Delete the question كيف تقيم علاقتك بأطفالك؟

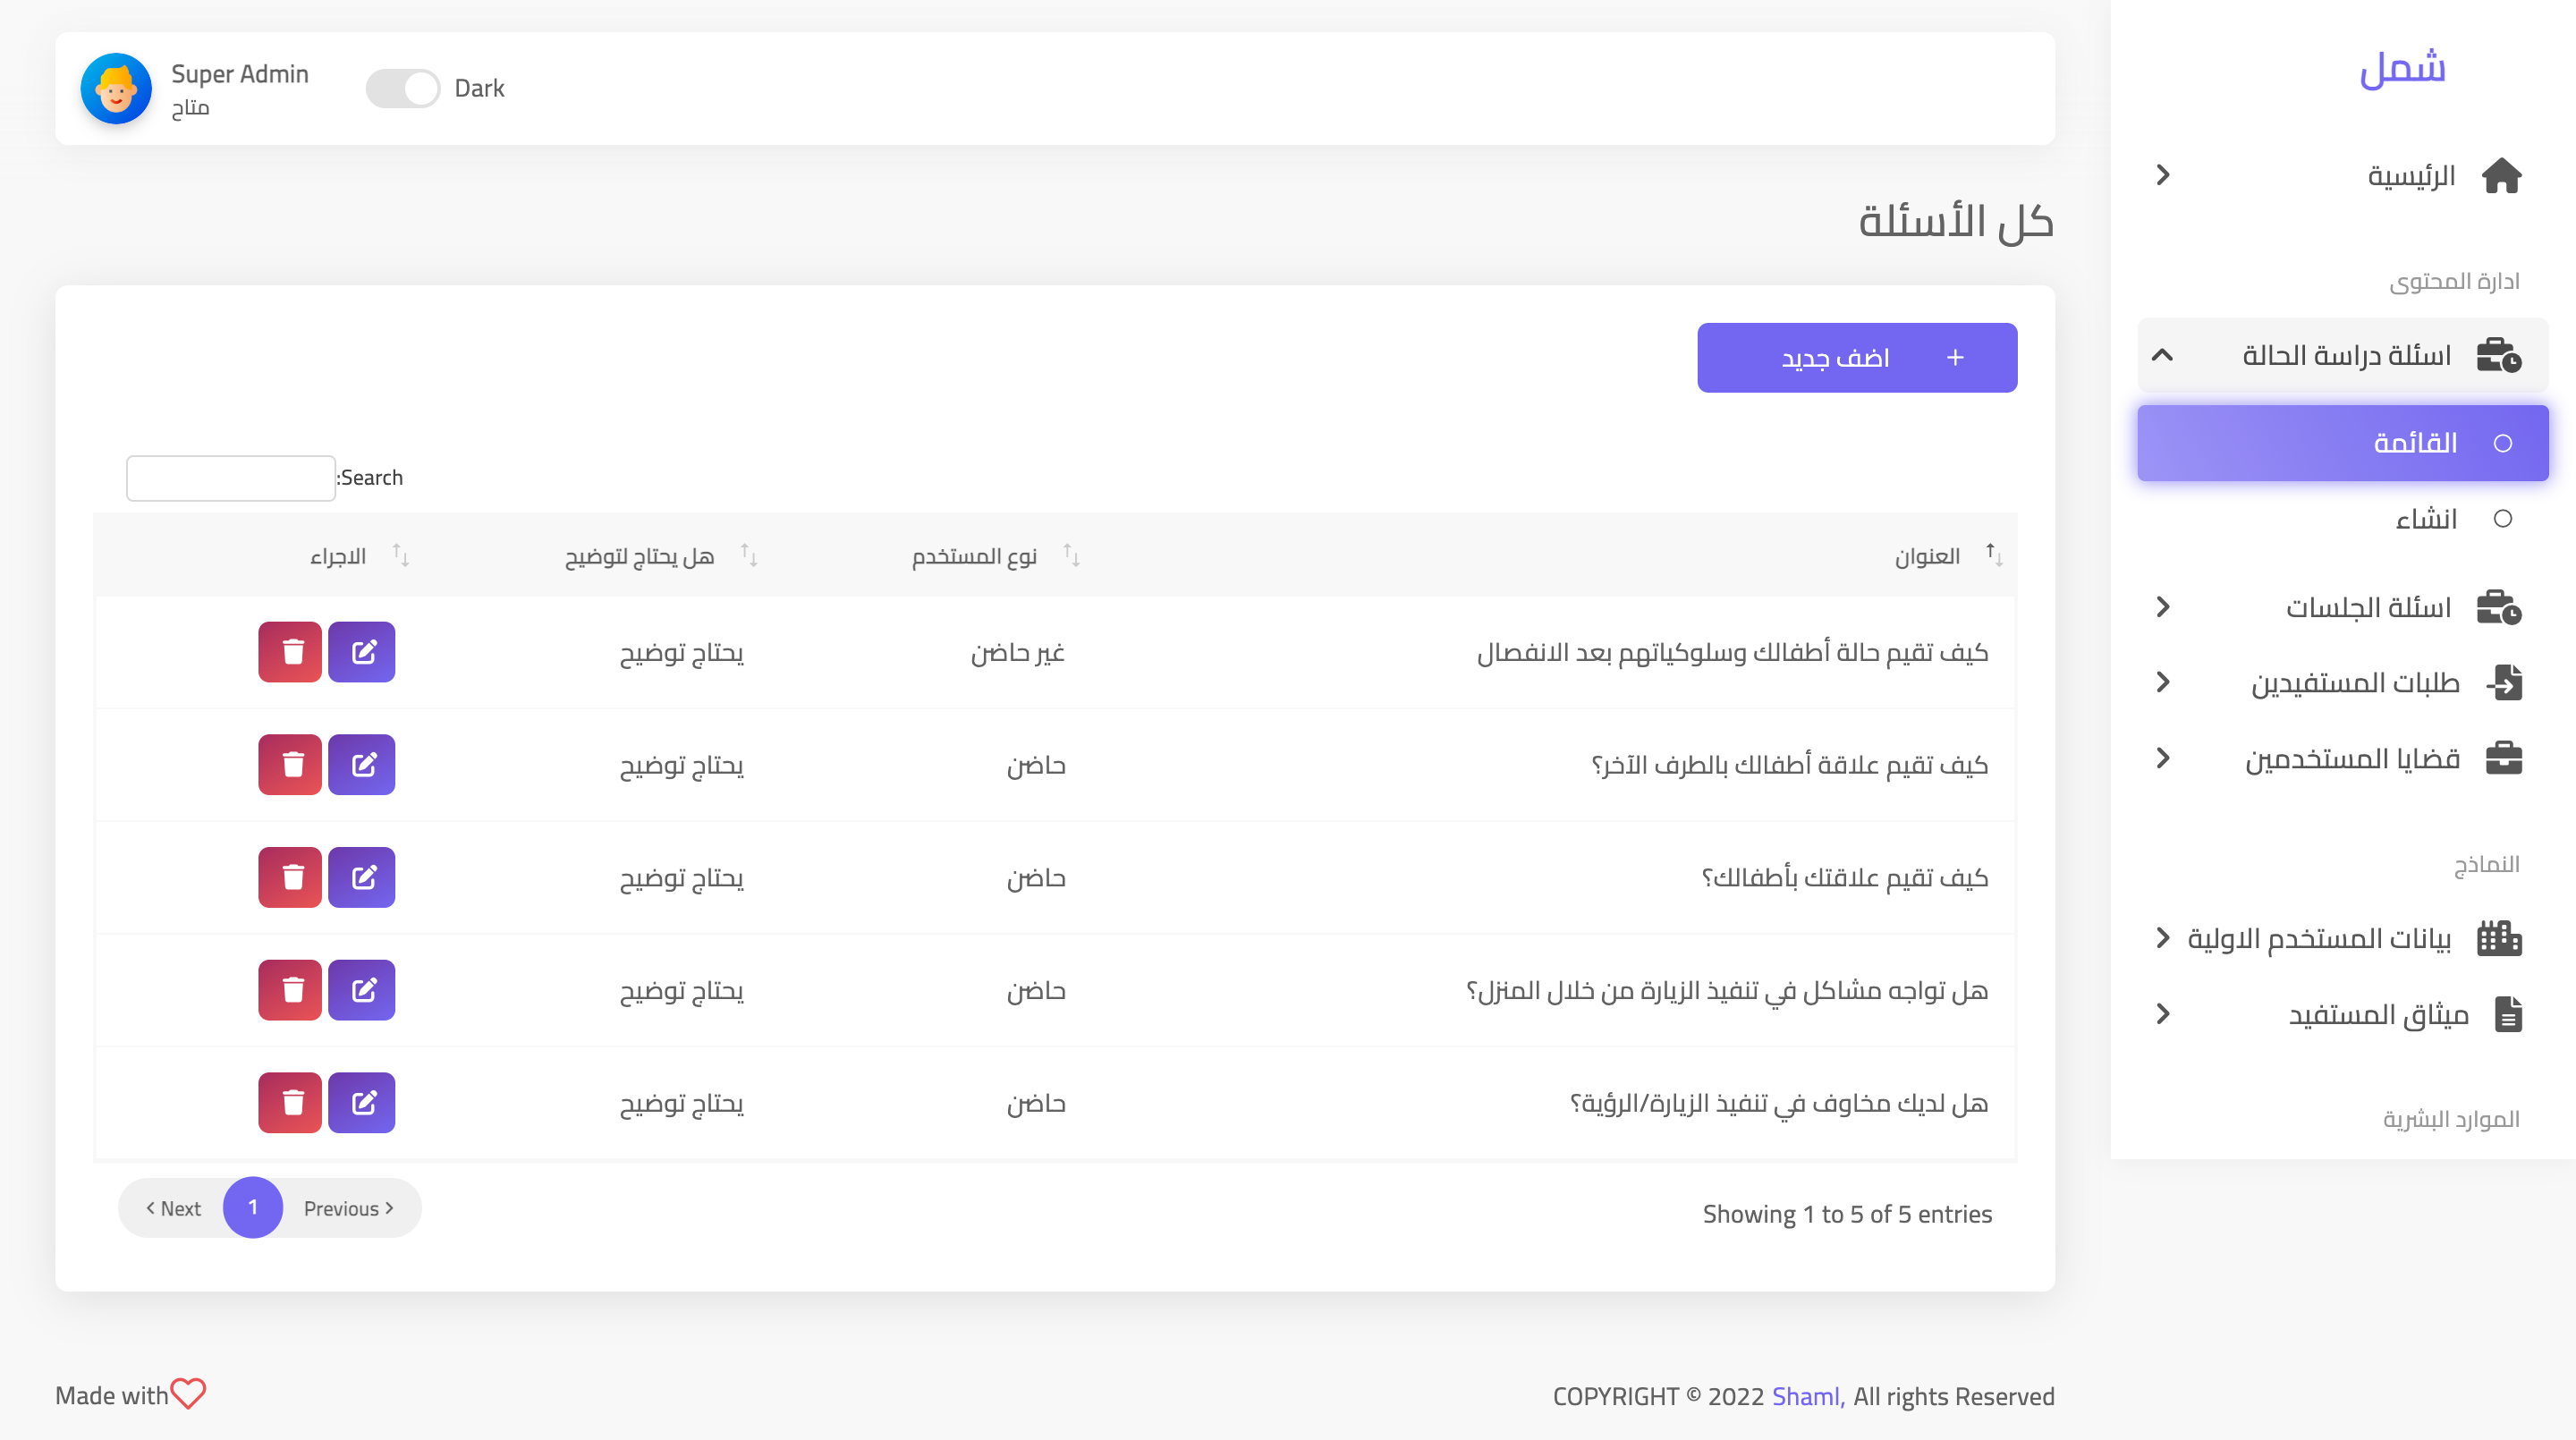(x=290, y=877)
